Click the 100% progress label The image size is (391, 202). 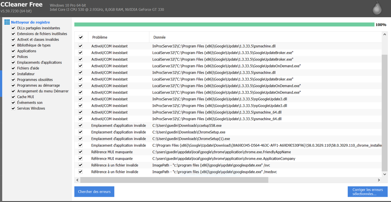(381, 25)
